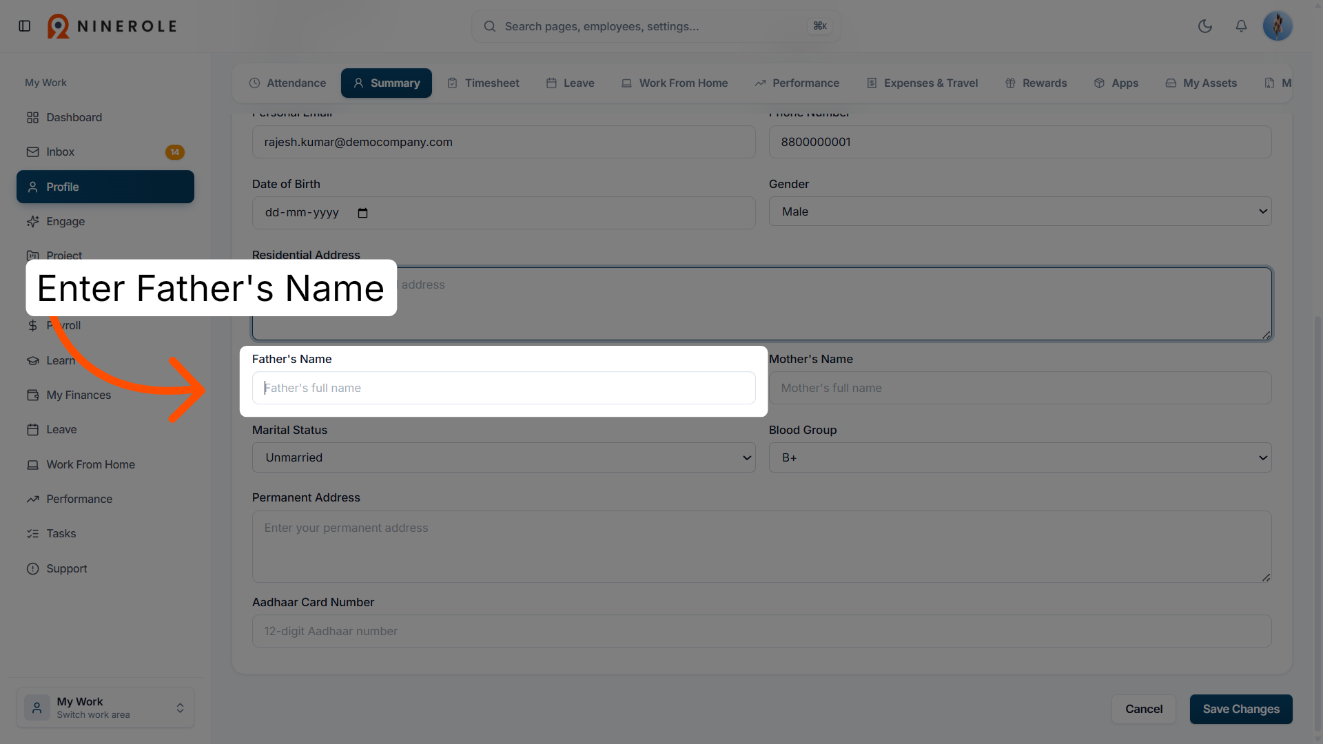Open Engage in sidebar
The image size is (1323, 744).
[105, 221]
